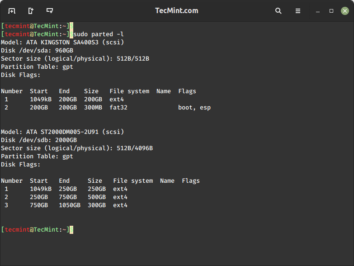Open a new terminal tab
This screenshot has height=266, width=354.
(12, 11)
